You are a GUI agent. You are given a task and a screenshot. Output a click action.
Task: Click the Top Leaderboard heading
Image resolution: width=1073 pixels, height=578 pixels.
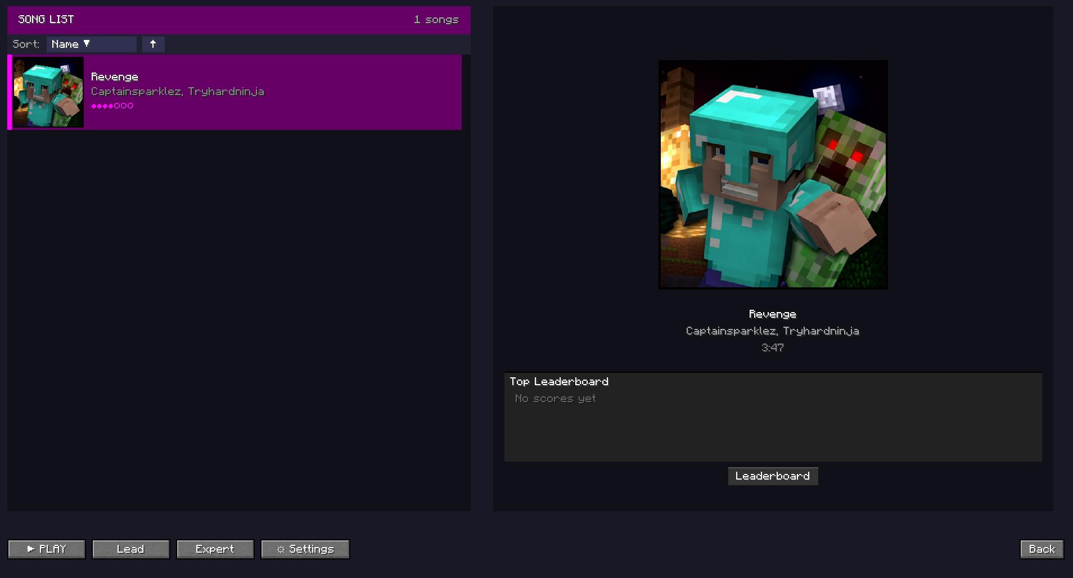559,381
